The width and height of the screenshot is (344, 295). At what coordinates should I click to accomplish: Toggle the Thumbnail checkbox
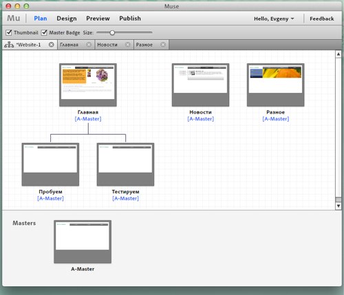[x=9, y=32]
